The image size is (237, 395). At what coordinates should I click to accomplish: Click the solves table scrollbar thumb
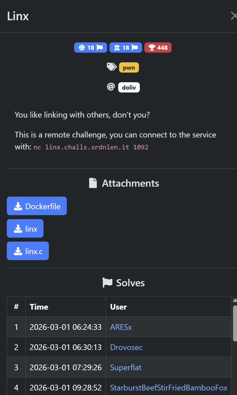click(235, 323)
